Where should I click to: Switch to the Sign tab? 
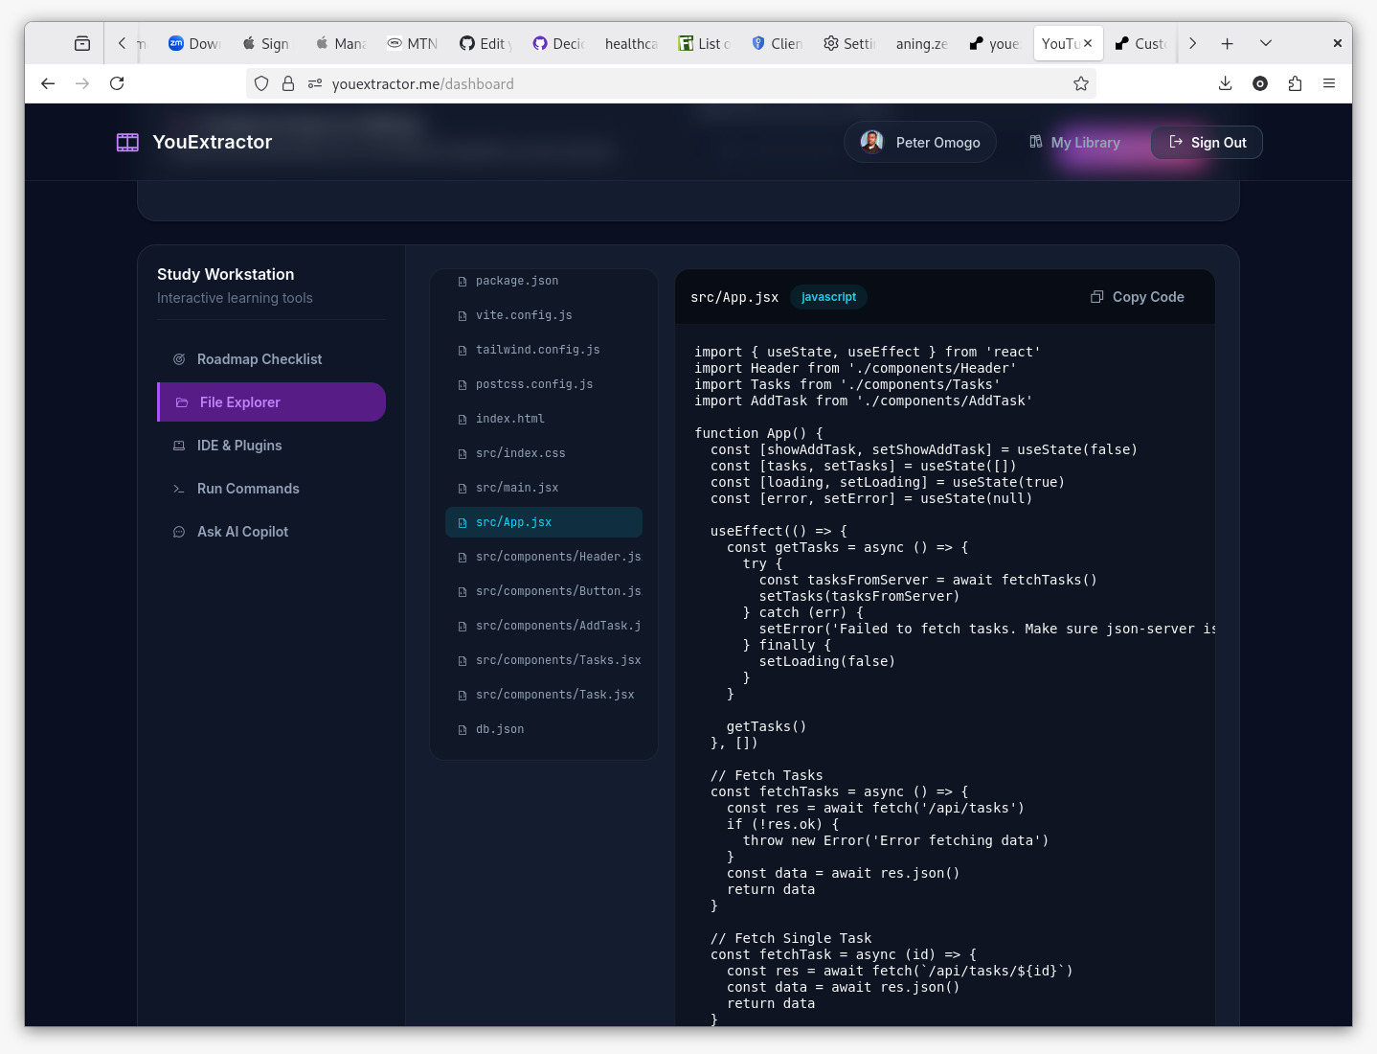point(267,43)
